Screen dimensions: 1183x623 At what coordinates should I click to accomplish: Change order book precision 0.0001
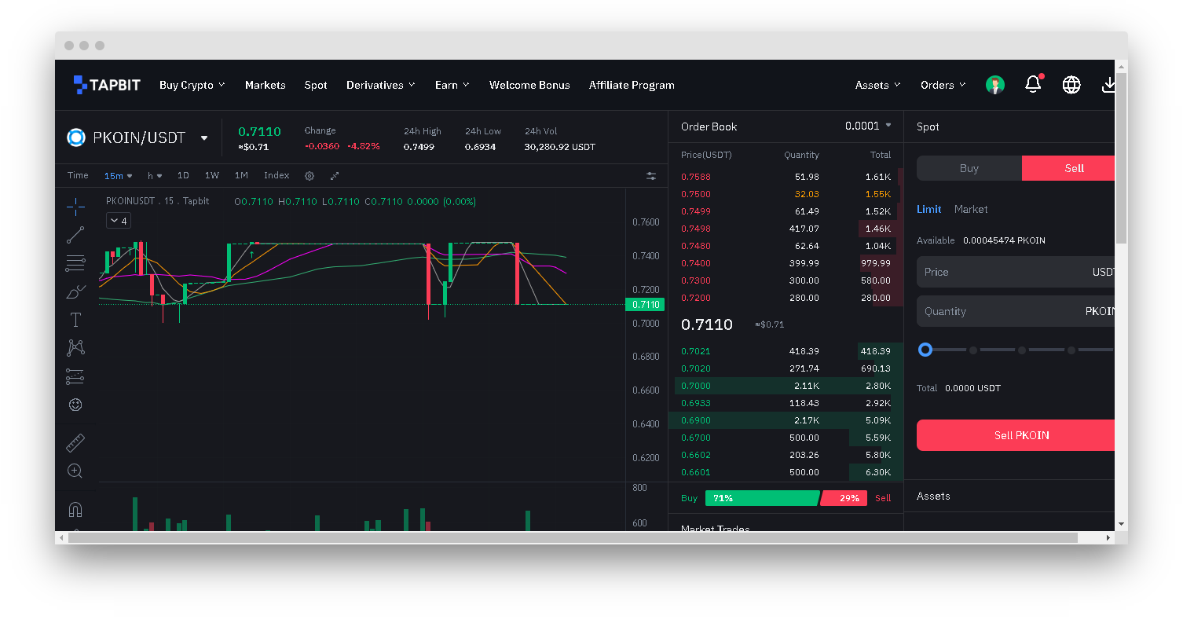(868, 126)
